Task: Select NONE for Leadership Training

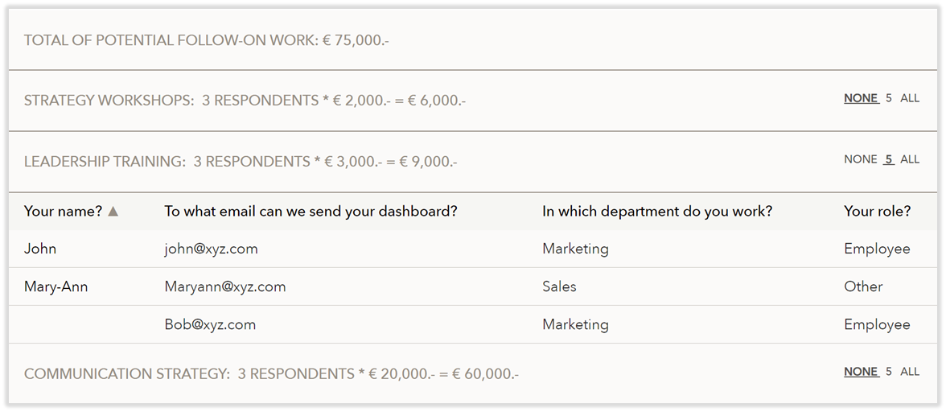Action: coord(861,159)
